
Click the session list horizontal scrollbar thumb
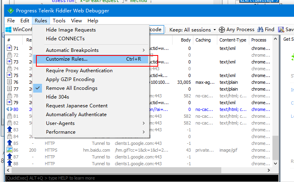coord(116,170)
